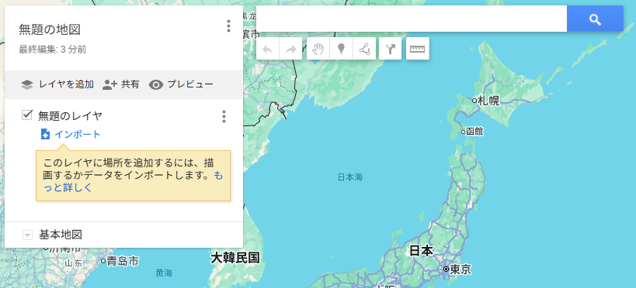Open layer options menu beside 無題のレイヤ
Image resolution: width=636 pixels, height=288 pixels.
224,116
